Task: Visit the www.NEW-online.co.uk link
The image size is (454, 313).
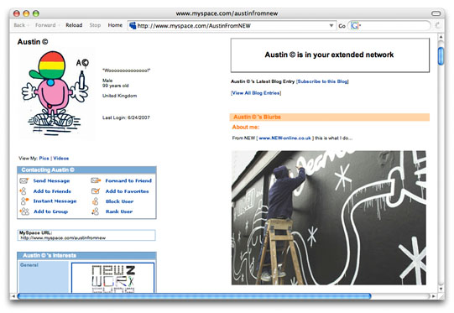Action: (x=284, y=138)
